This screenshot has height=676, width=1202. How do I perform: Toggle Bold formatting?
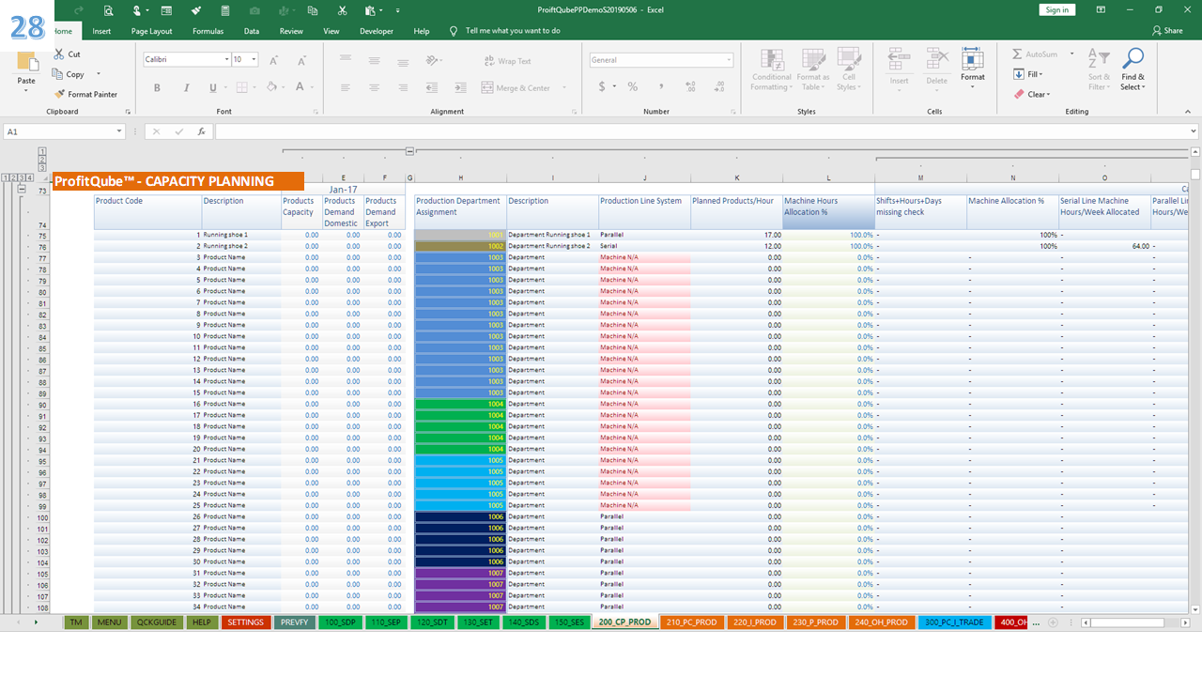tap(158, 87)
